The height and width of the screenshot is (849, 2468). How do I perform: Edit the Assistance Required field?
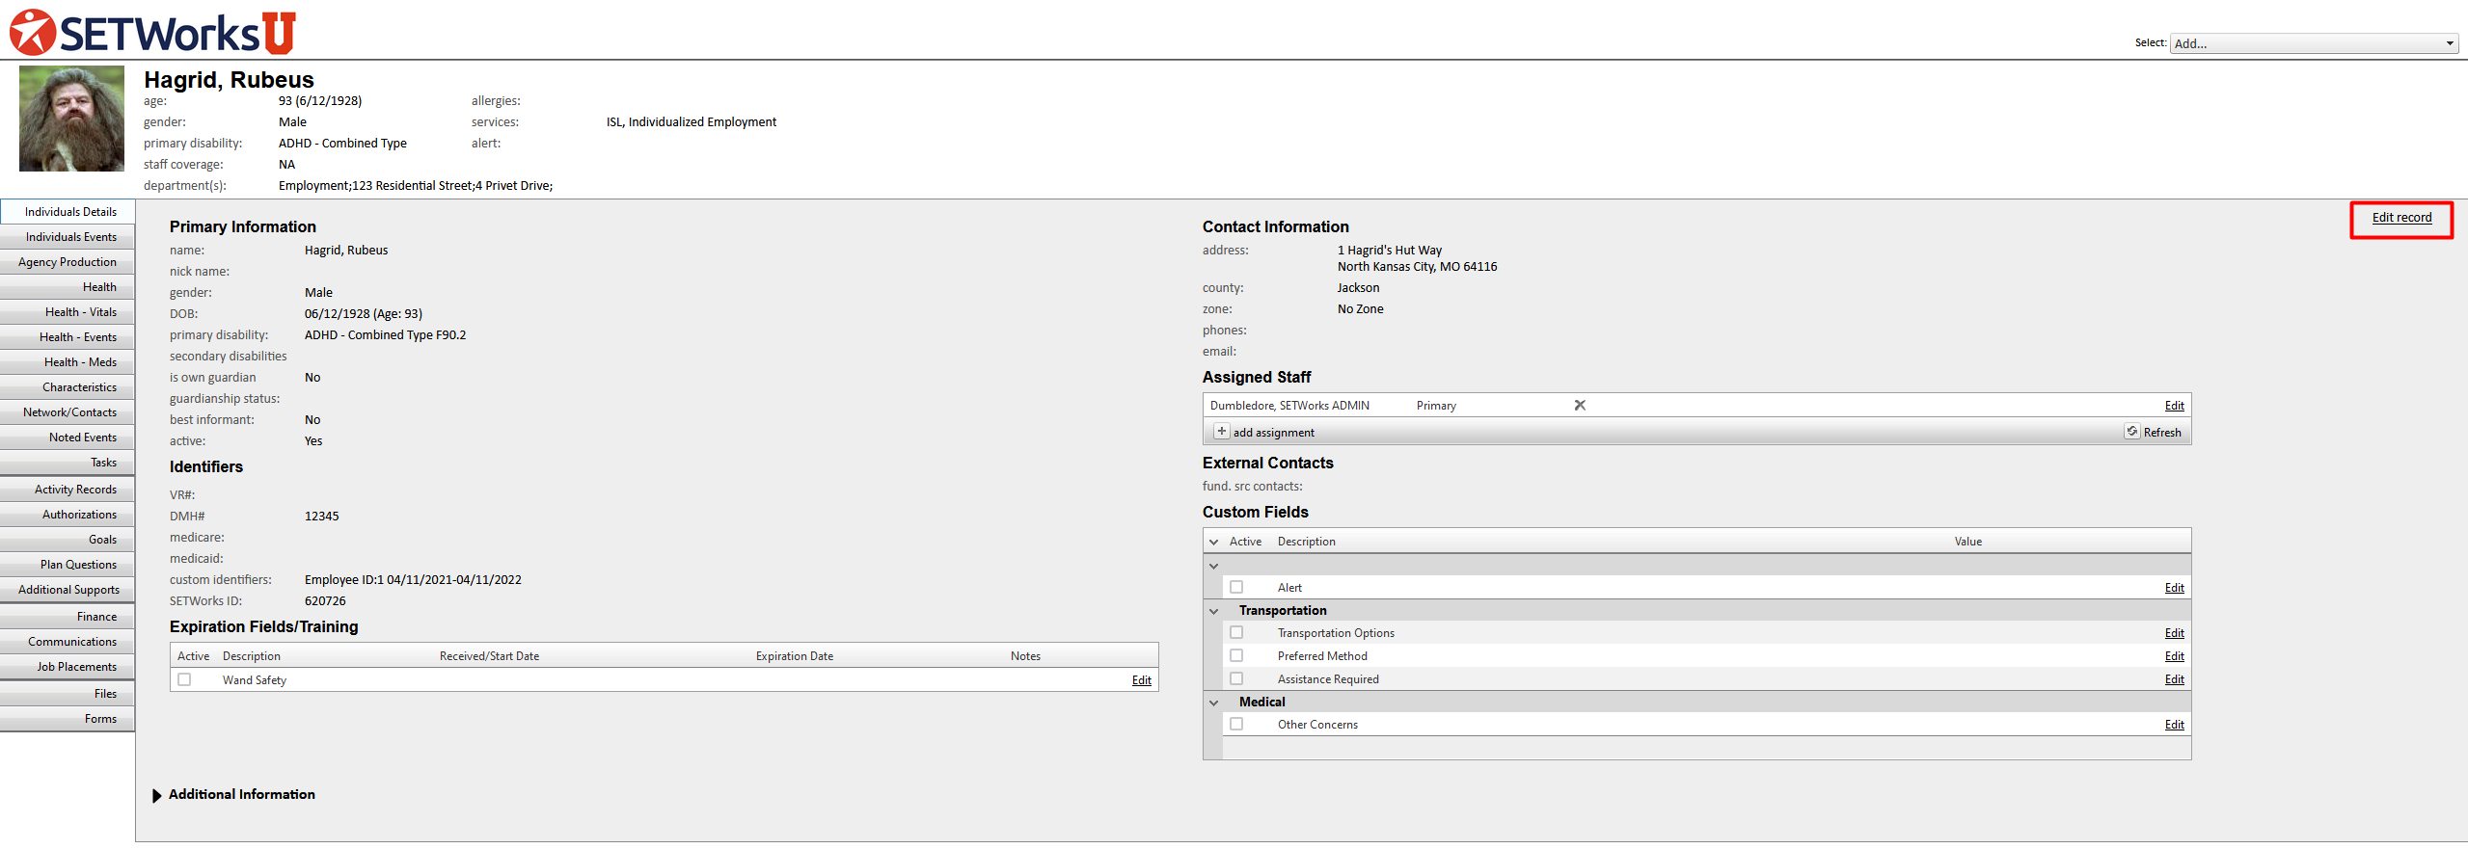coord(2174,679)
